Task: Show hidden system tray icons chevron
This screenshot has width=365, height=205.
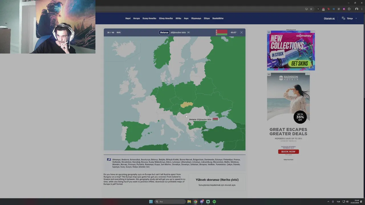Action: click(328, 202)
